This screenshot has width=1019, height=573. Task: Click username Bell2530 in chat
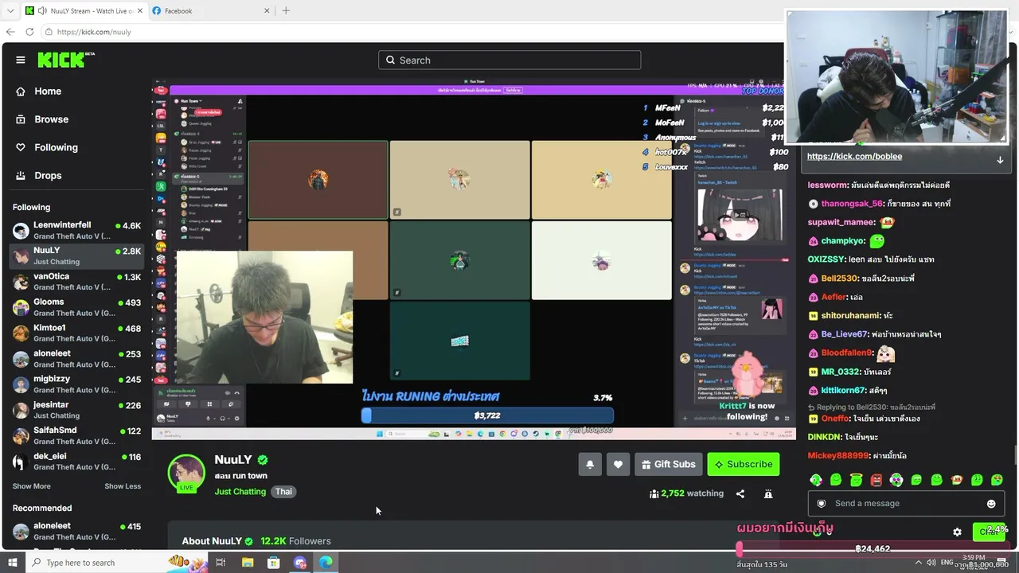pyautogui.click(x=839, y=279)
